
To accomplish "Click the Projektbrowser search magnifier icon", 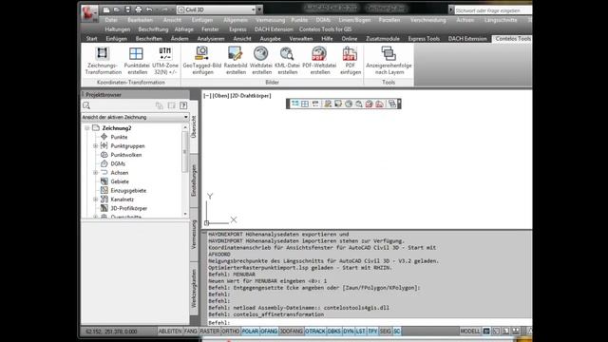I will point(86,105).
